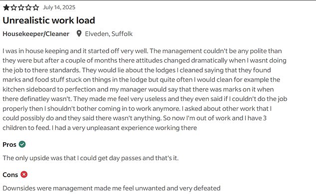Open the 'Unrealistic work load' review title
The image size is (316, 194).
click(49, 20)
